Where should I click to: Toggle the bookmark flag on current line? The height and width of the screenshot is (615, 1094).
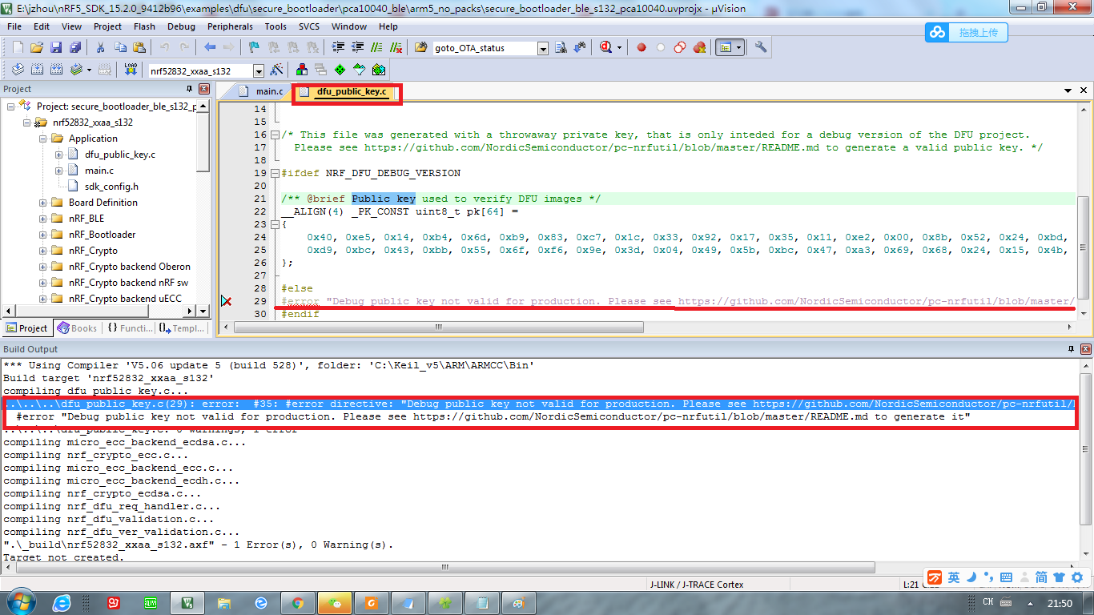pyautogui.click(x=254, y=47)
